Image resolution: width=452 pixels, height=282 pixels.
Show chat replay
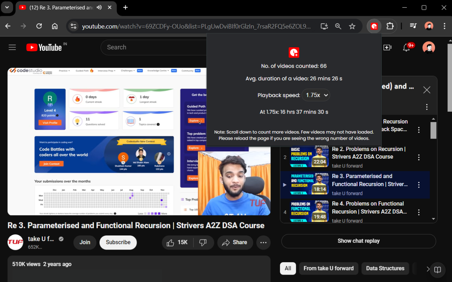(x=358, y=241)
